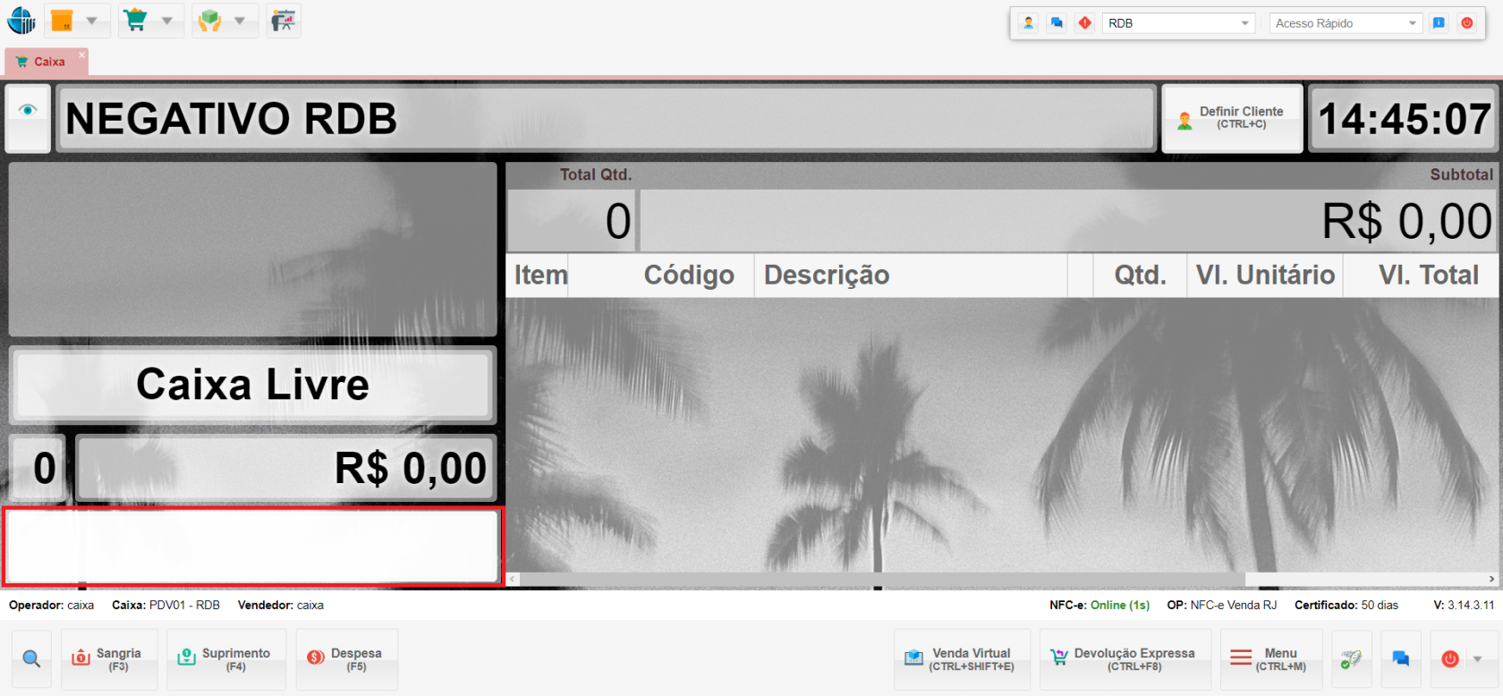Open the presentation chart icon in top toolbar
The height and width of the screenshot is (696, 1503).
(283, 21)
